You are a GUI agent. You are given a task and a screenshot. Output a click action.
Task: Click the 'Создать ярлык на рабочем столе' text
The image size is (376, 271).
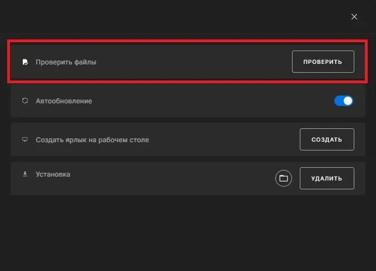92,140
